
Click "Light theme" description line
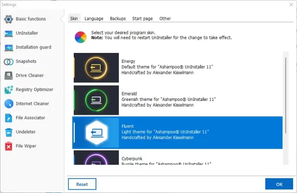point(165,132)
